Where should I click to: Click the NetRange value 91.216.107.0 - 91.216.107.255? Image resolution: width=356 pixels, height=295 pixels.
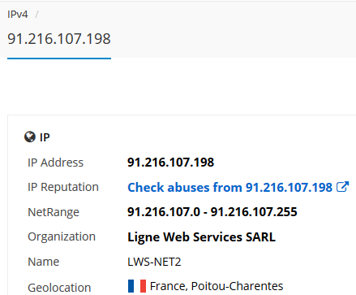[x=212, y=212]
